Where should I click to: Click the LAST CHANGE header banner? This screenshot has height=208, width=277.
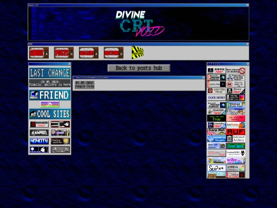[50, 73]
